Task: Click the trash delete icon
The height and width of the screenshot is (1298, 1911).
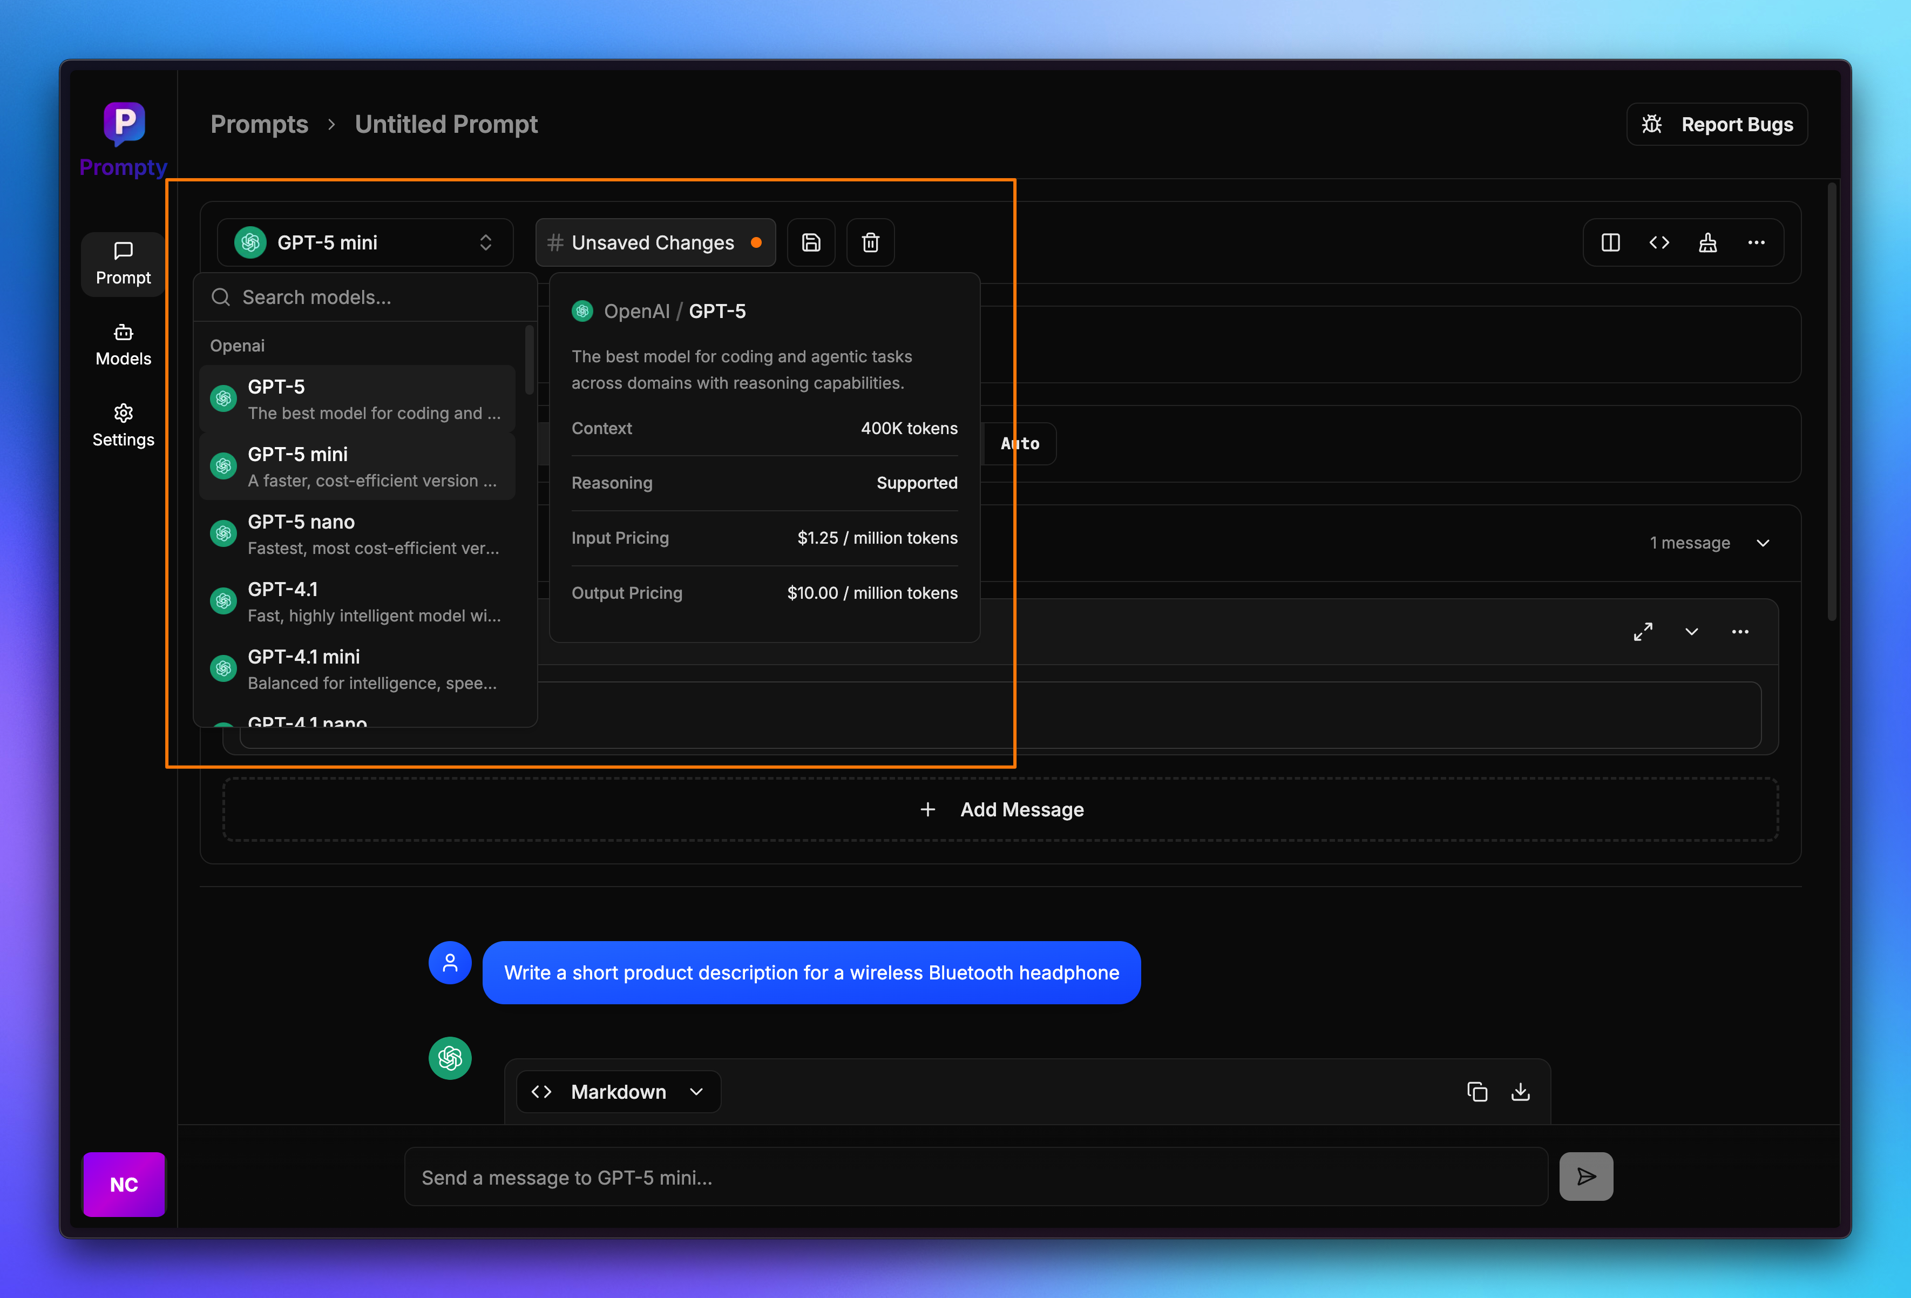Action: (870, 242)
